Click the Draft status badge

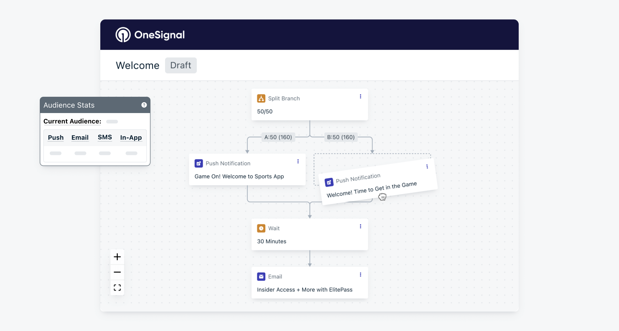(x=181, y=65)
